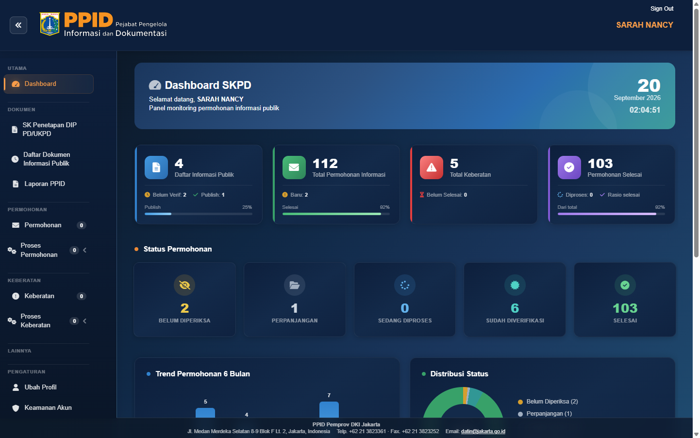Click the Sedang Diproses status card
Viewport: 700px width, 438px height.
(x=405, y=300)
